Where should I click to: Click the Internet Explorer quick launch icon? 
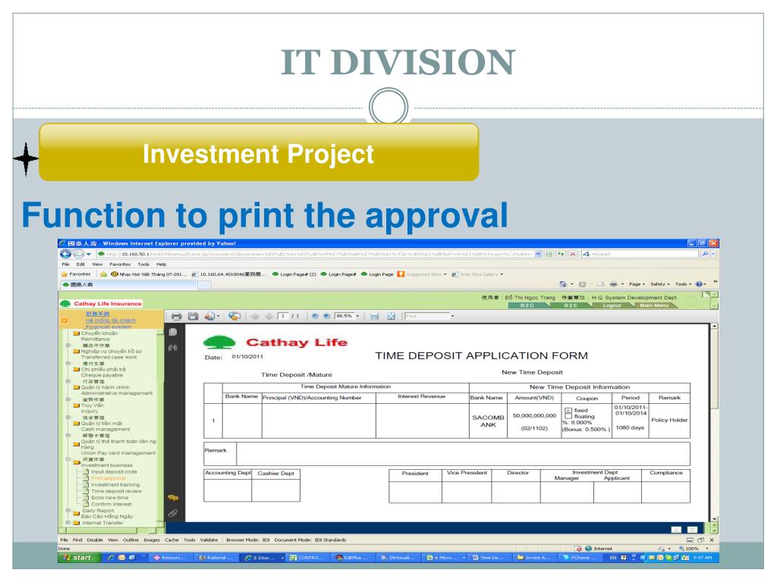click(x=112, y=558)
